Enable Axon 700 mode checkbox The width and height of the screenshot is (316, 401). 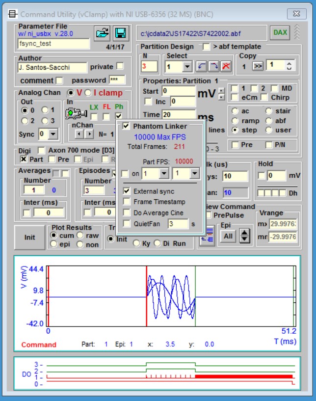pyautogui.click(x=41, y=150)
